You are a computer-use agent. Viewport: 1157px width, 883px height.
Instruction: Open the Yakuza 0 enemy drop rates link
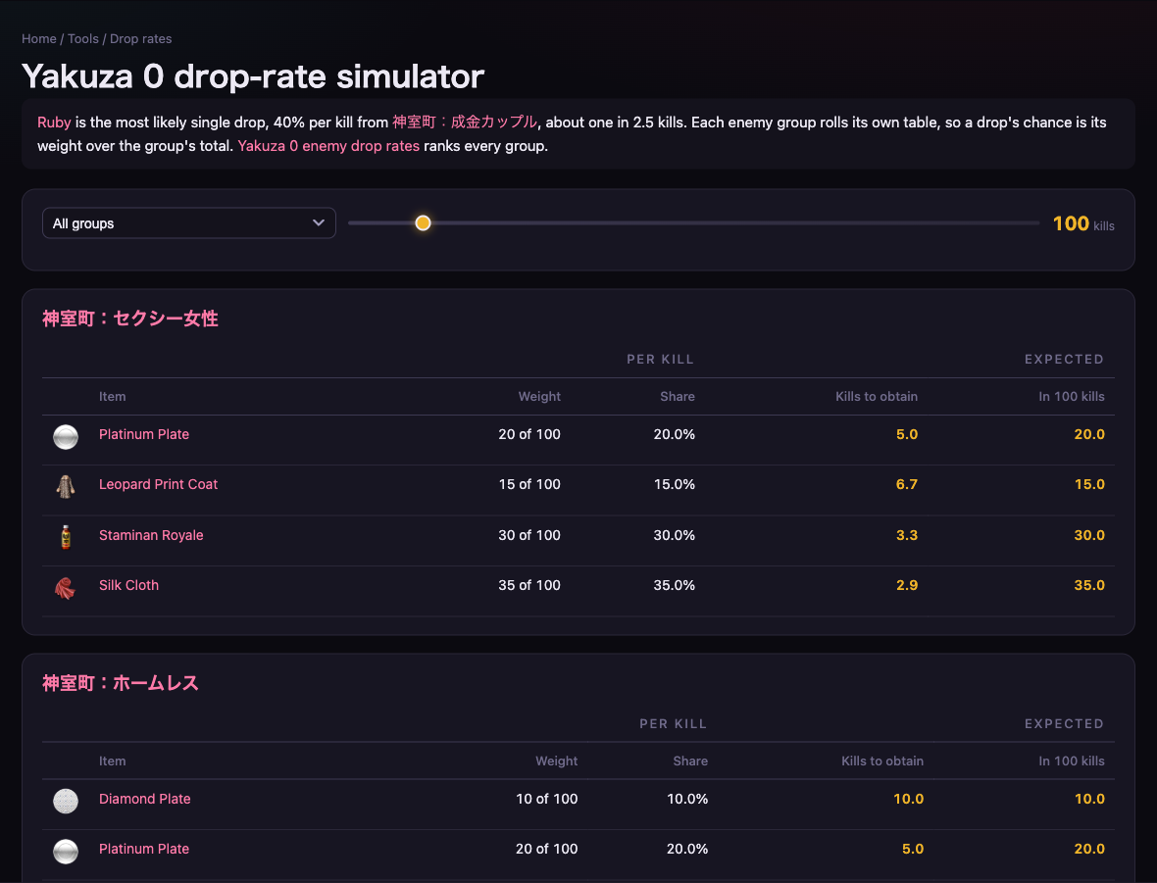(x=328, y=146)
